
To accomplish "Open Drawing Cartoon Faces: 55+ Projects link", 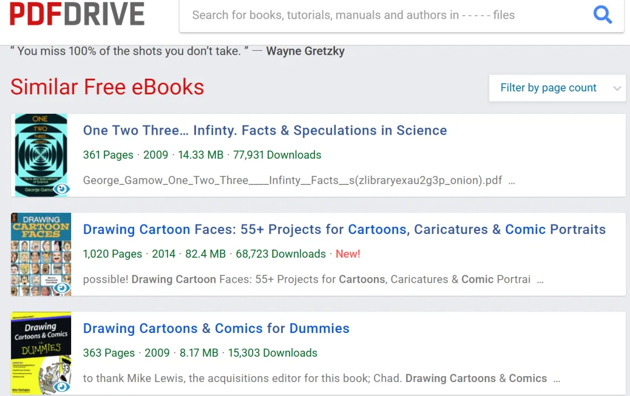I will (x=344, y=229).
